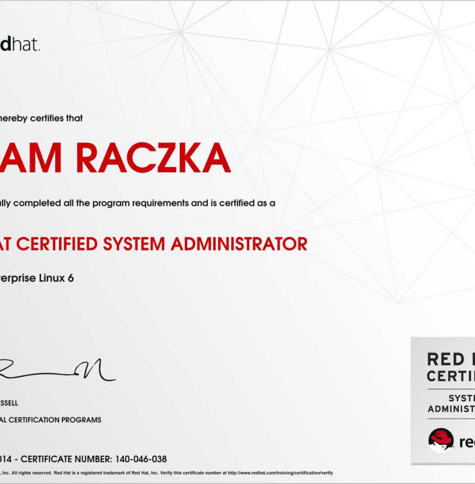The height and width of the screenshot is (484, 475).
Task: Click the 'CERTI' badge text
Action: 451,376
